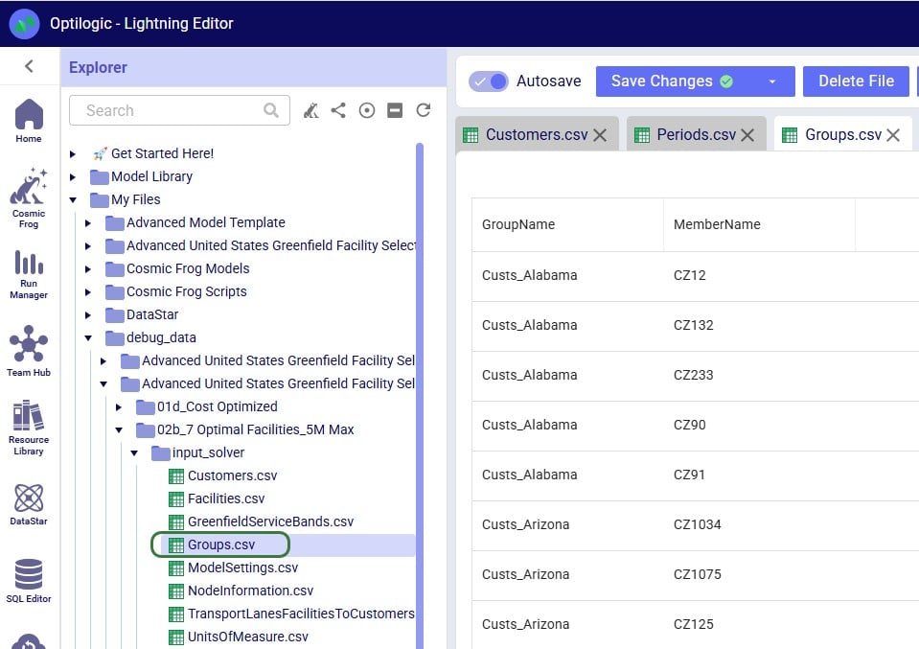Click the Delete File button

click(856, 81)
